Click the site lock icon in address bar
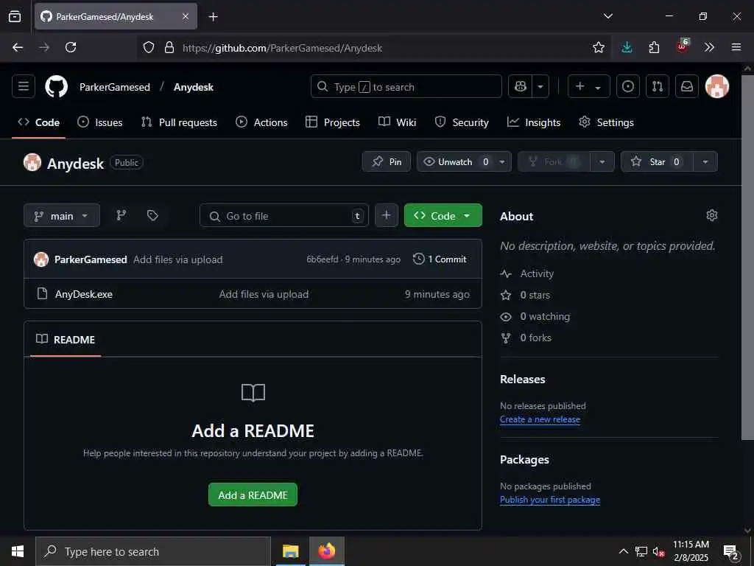This screenshot has height=566, width=754. click(x=169, y=47)
